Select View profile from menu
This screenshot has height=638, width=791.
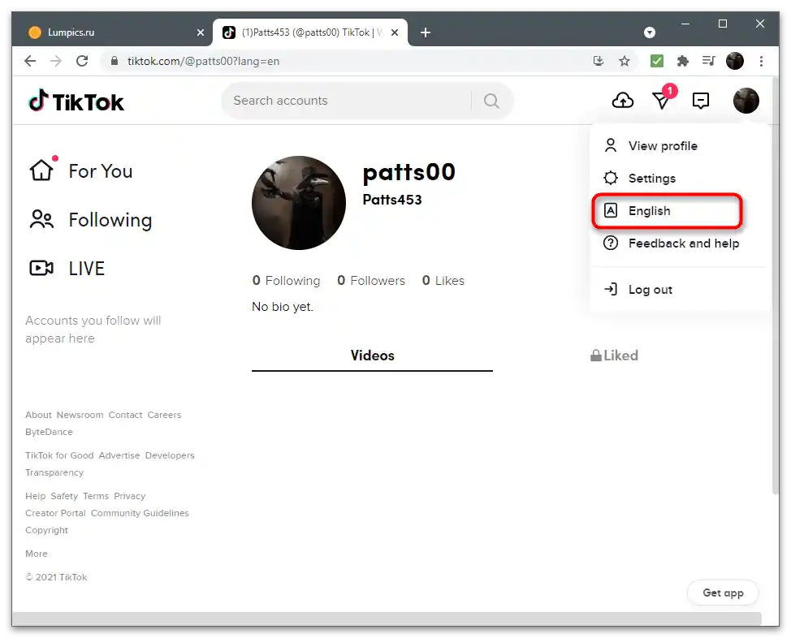662,146
